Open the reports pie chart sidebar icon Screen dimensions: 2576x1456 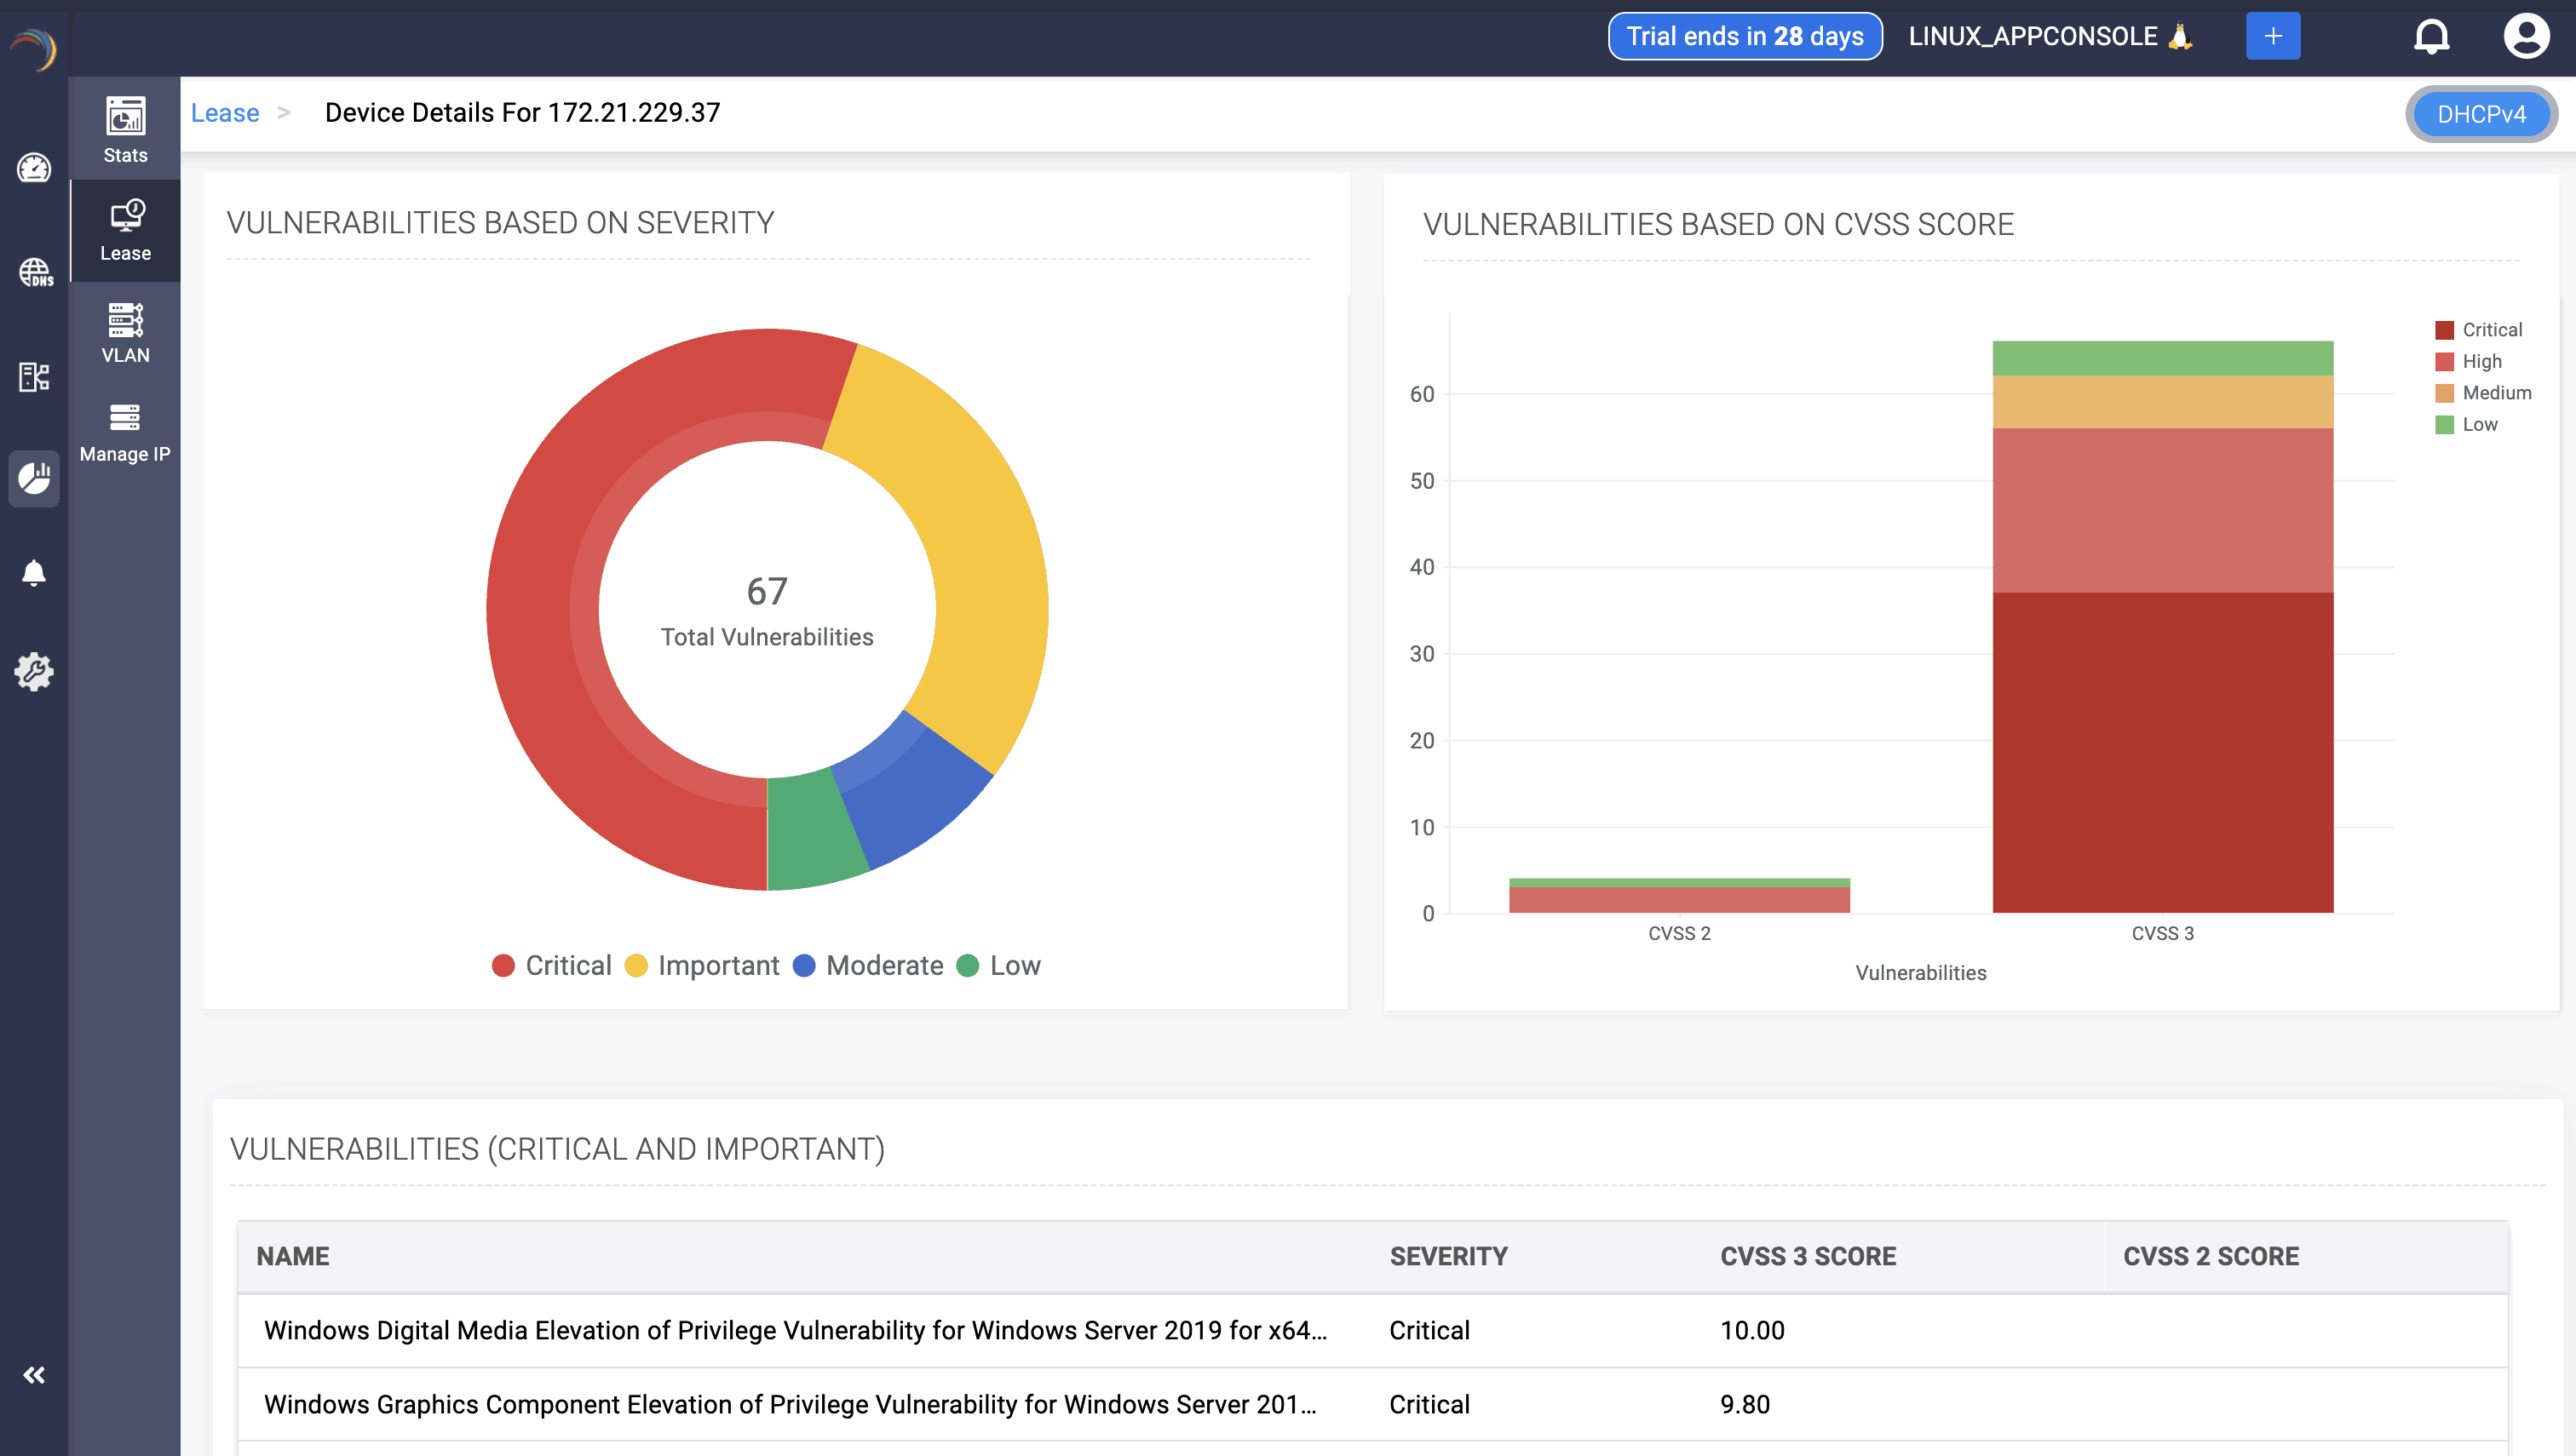34,478
